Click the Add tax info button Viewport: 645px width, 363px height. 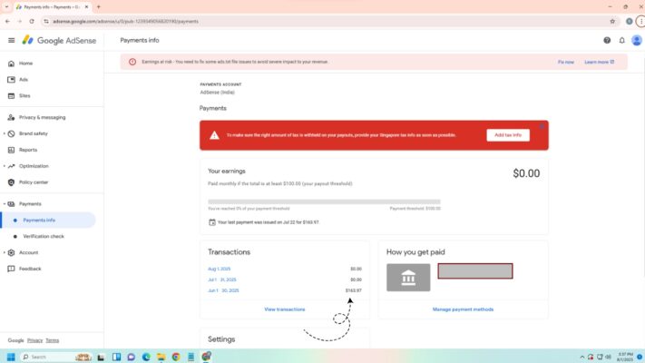click(508, 135)
